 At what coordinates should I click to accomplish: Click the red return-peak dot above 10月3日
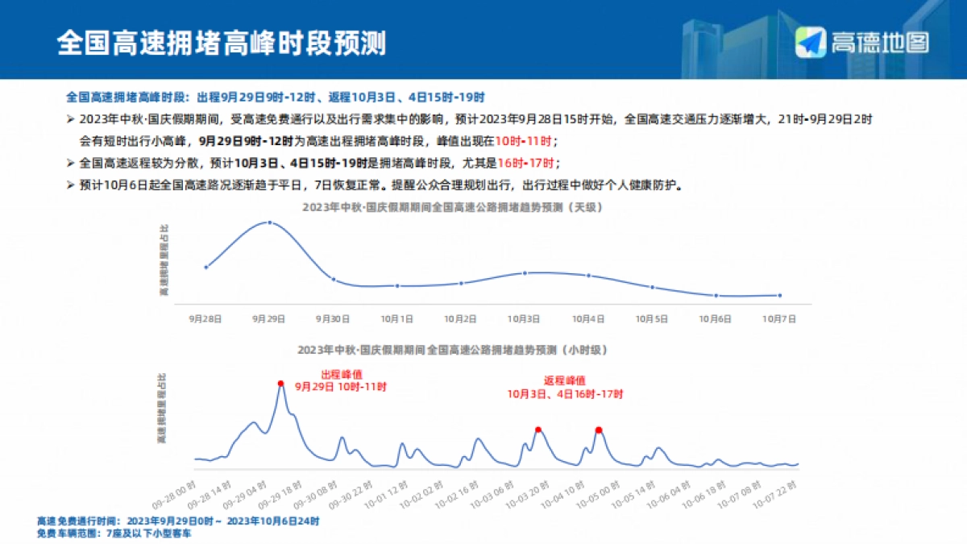pyautogui.click(x=537, y=429)
